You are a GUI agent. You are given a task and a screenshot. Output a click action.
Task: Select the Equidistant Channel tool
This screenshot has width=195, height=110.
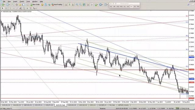tap(20, 8)
